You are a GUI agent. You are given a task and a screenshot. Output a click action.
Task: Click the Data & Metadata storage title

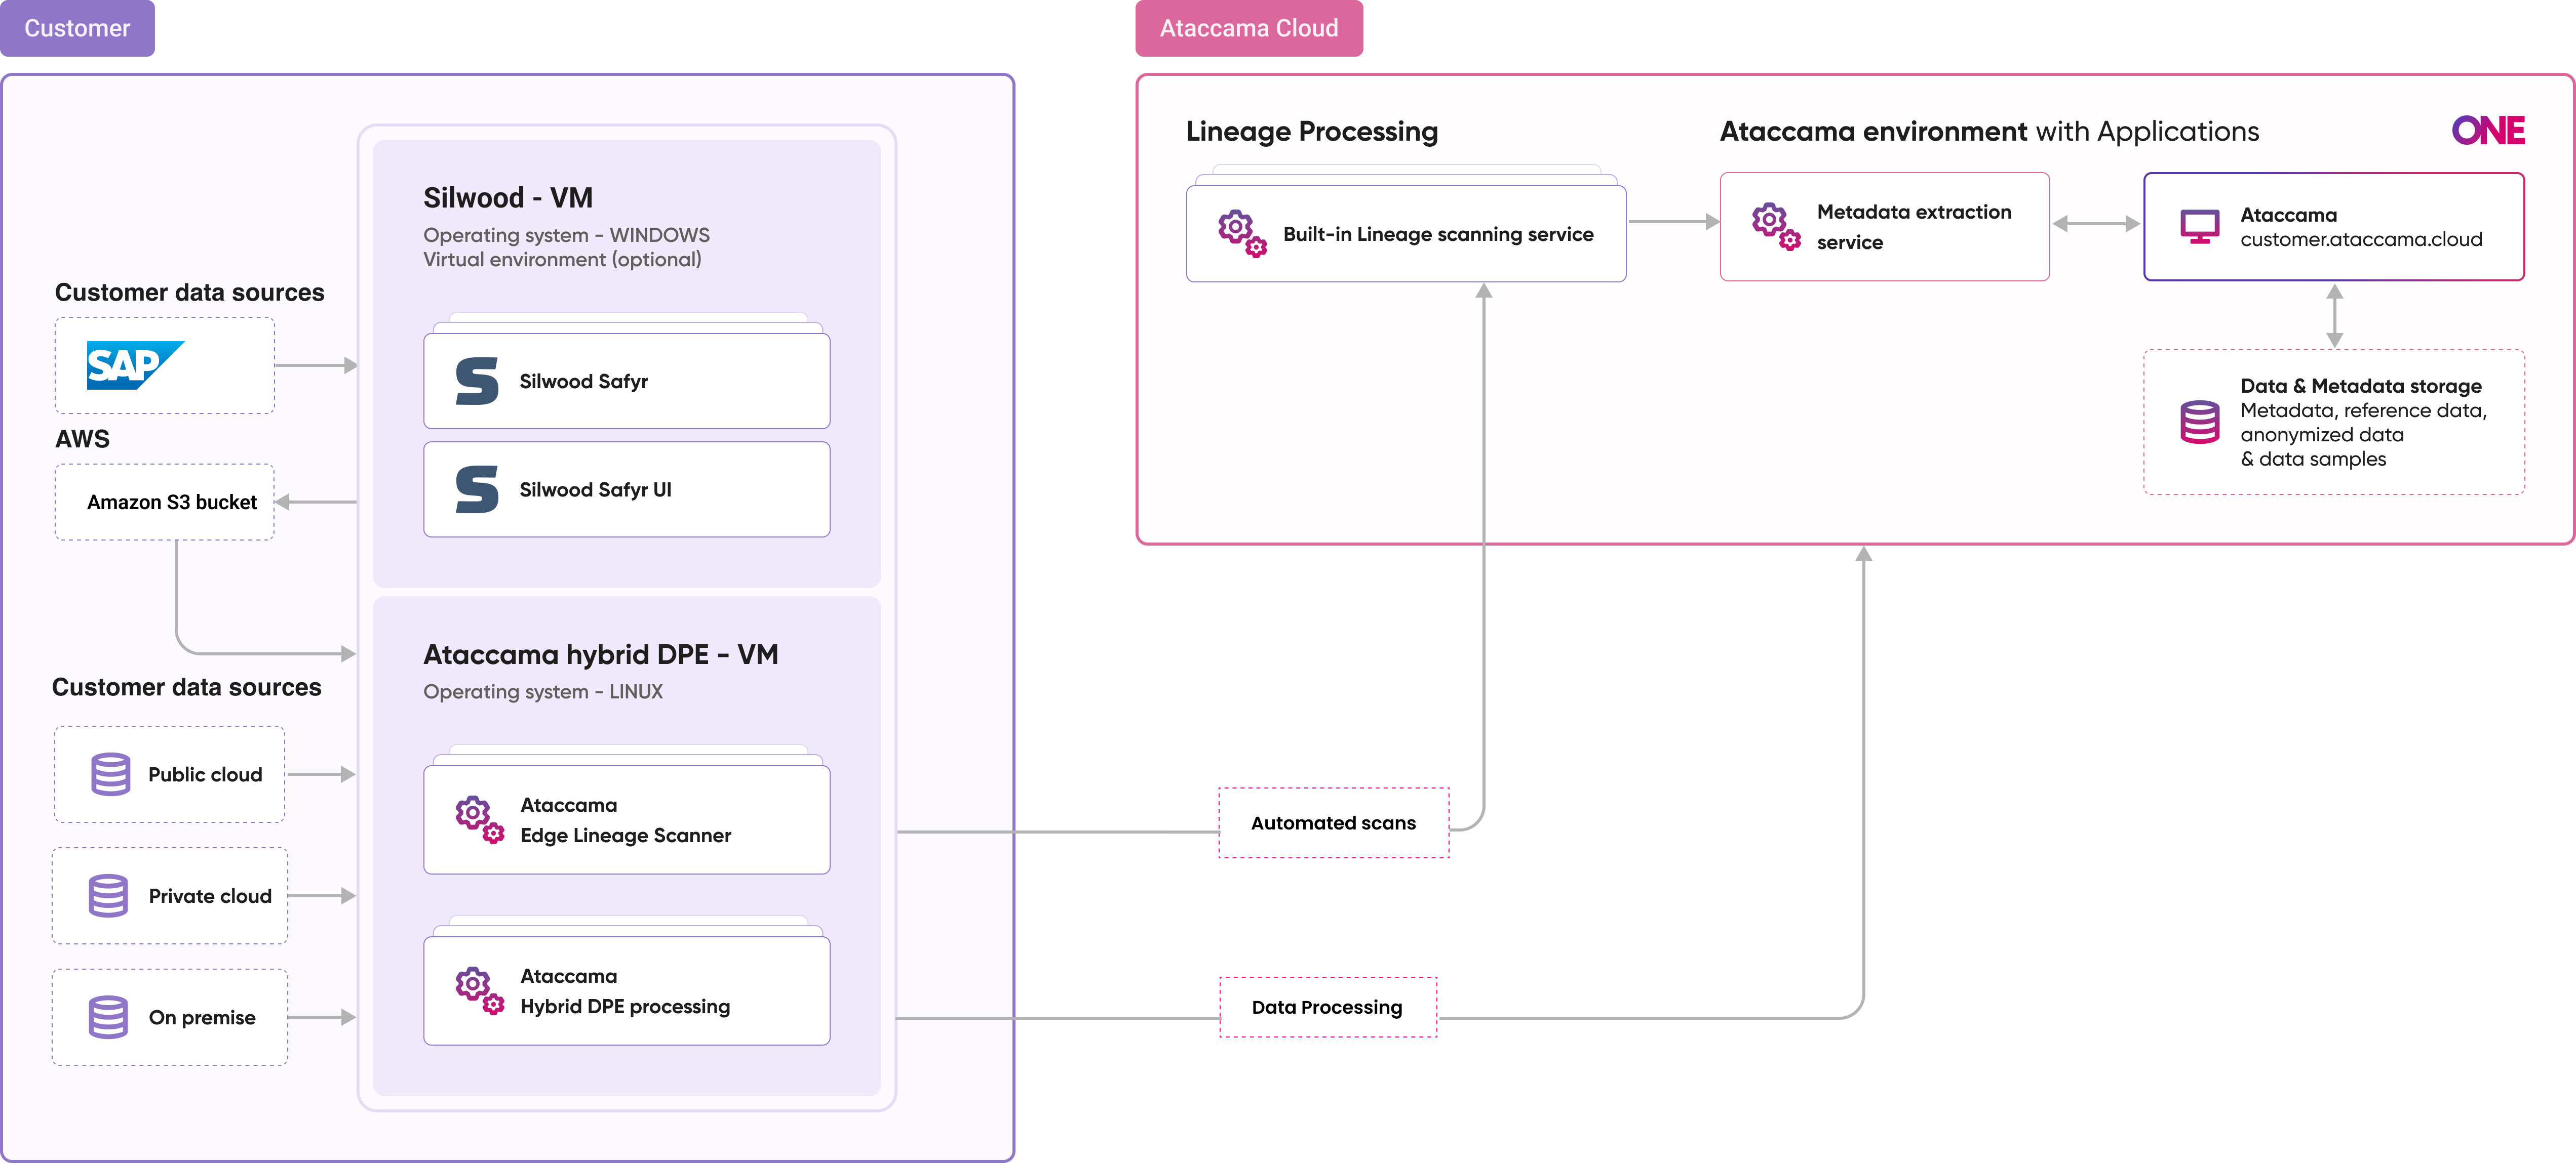tap(2361, 386)
